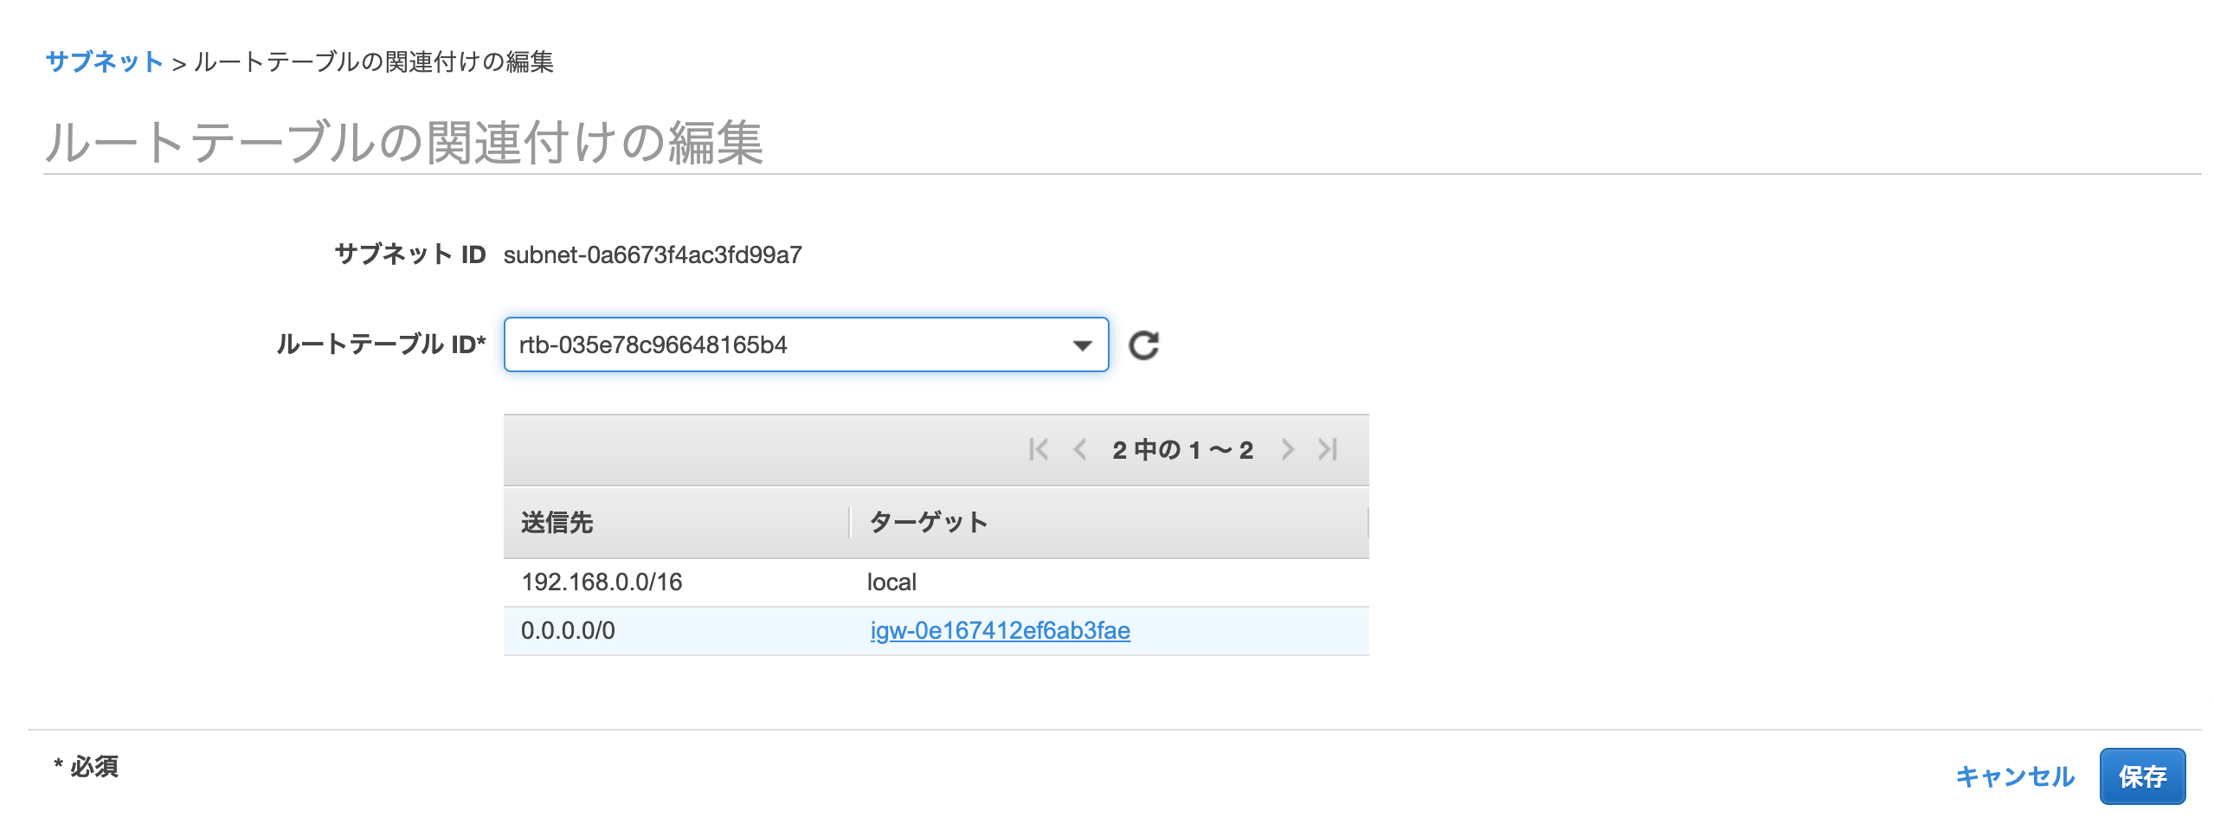The width and height of the screenshot is (2214, 824).
Task: Open the ルートテーブル ID dropdown
Action: tap(806, 344)
